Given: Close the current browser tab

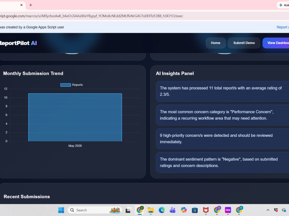Looking at the screenshot, I should (x=21, y=5).
